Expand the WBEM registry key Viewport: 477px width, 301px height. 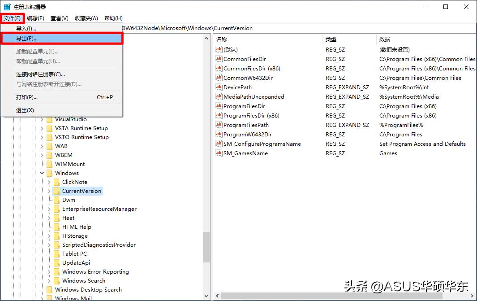pos(42,155)
